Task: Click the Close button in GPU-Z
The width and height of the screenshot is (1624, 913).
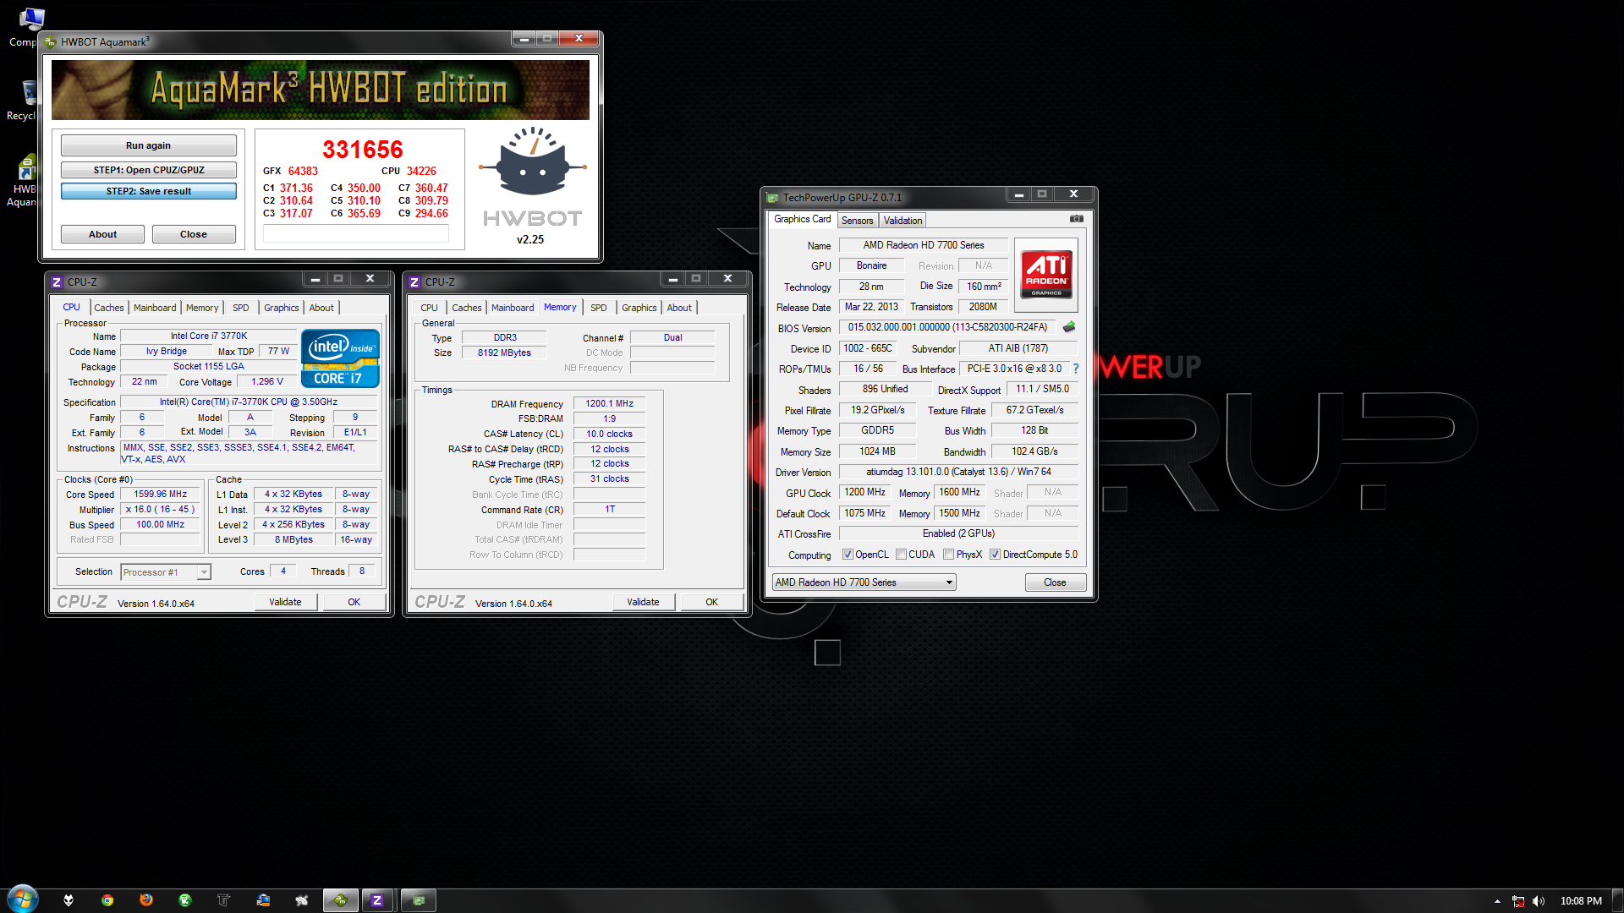Action: (1055, 582)
